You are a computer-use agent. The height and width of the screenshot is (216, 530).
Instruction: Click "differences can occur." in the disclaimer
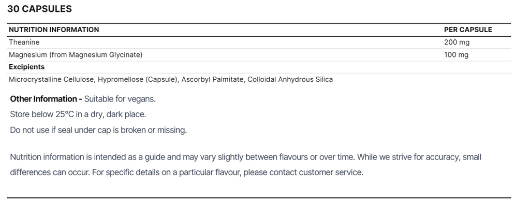50,172
